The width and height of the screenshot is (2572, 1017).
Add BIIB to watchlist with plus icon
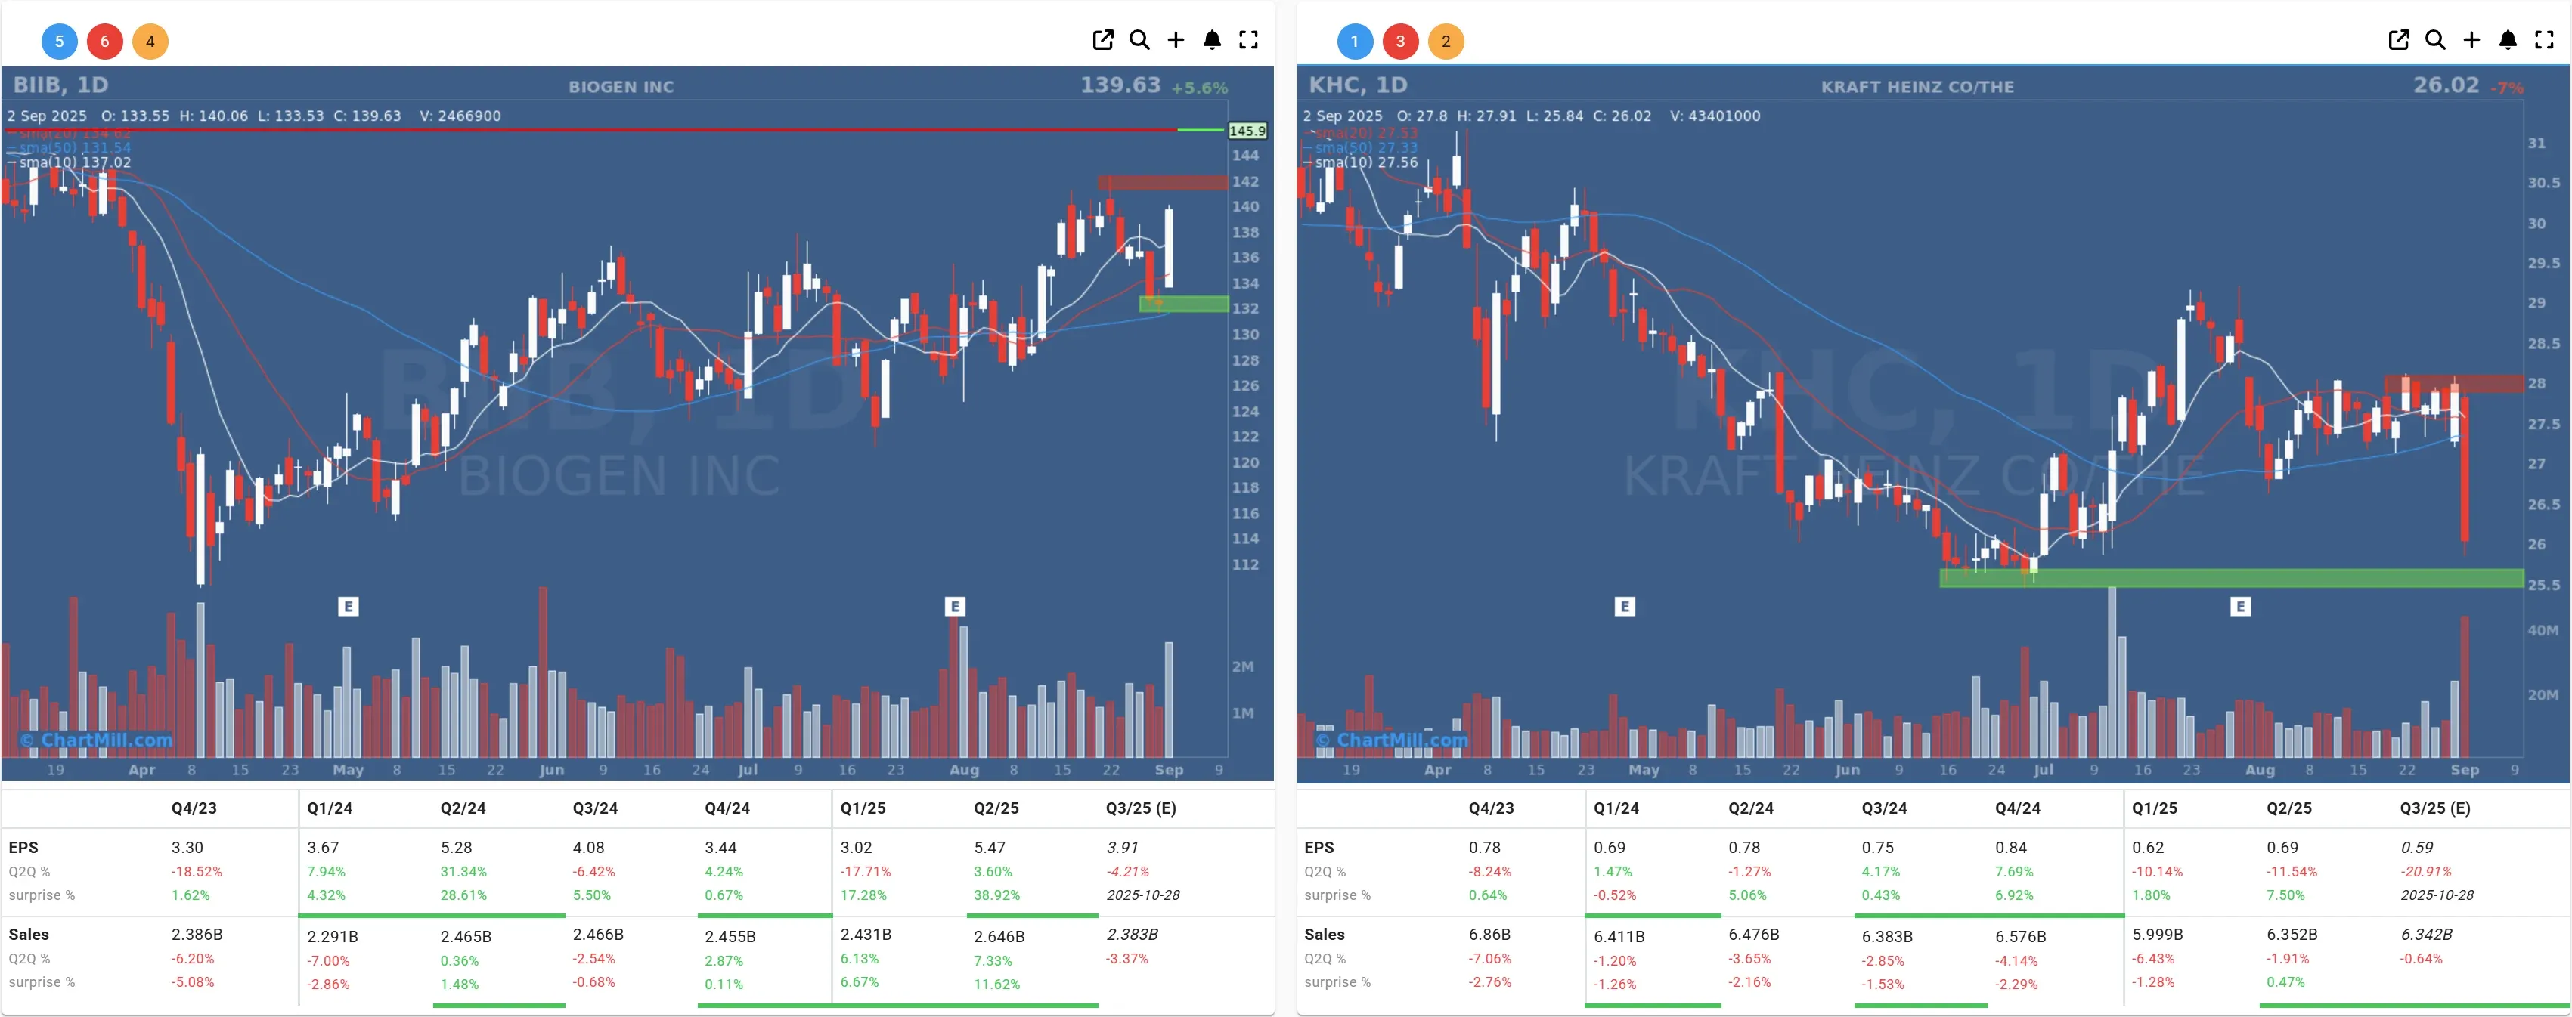[x=1176, y=40]
